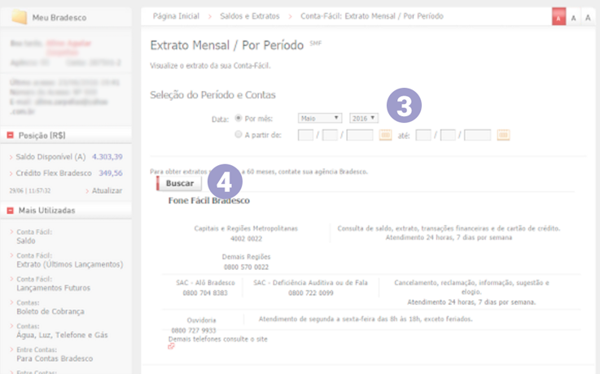Click Ouvidoria number 0800 727 9933
The height and width of the screenshot is (374, 600).
[x=194, y=330]
